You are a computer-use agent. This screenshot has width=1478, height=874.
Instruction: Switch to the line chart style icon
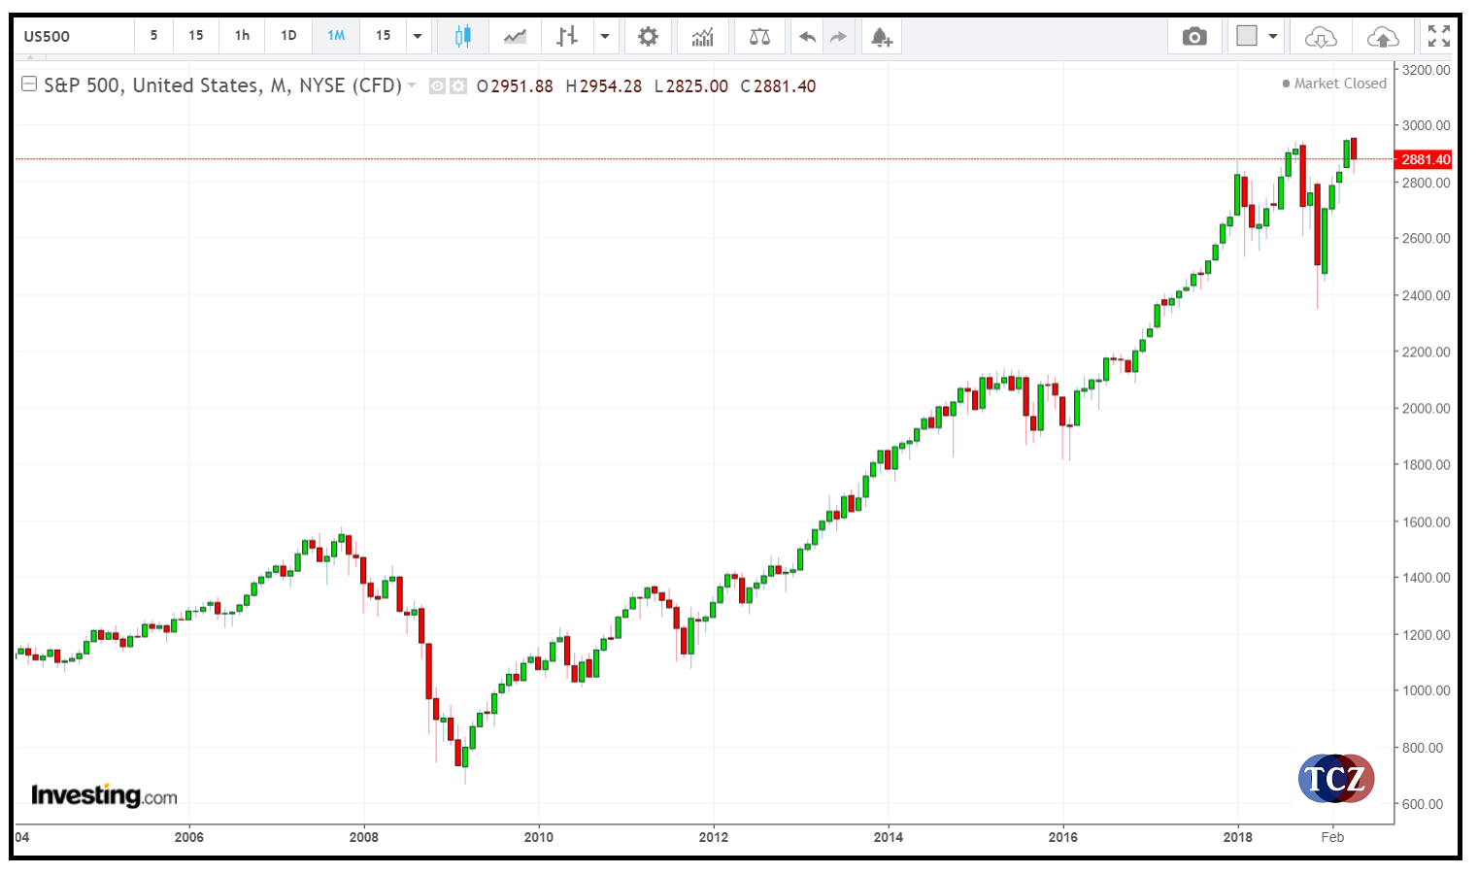[x=515, y=36]
